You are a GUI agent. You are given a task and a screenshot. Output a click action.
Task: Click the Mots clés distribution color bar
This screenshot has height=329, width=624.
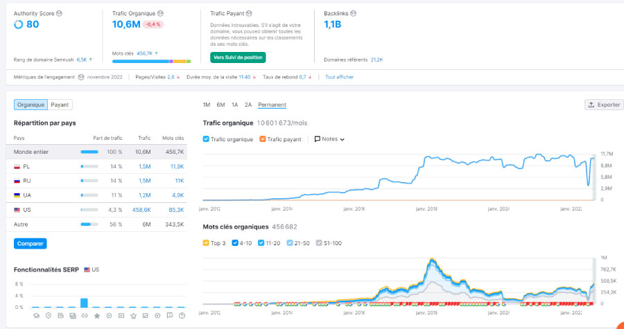pyautogui.click(x=152, y=61)
